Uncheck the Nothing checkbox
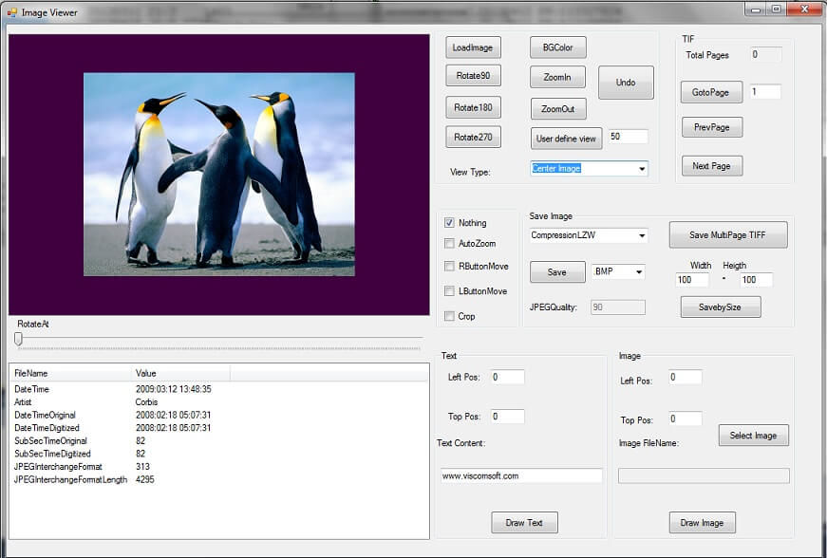827x558 pixels. pyautogui.click(x=449, y=223)
